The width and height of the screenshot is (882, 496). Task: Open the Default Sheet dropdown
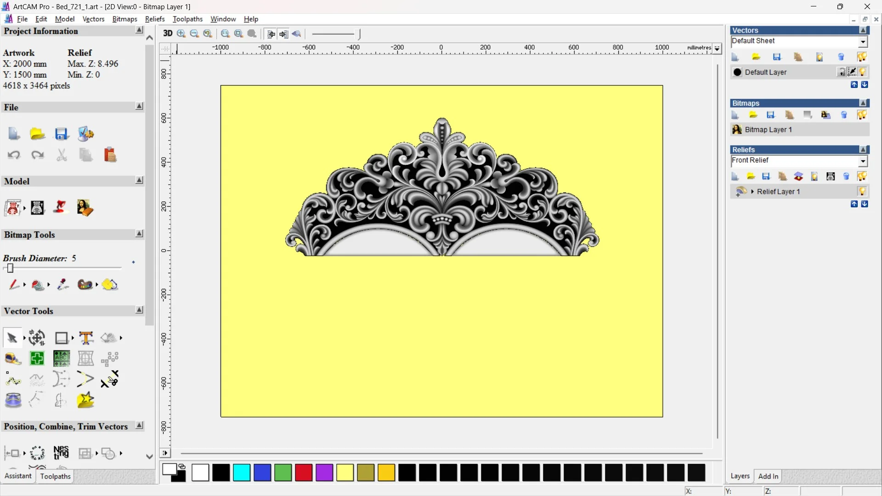[863, 42]
